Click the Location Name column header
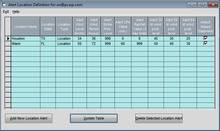This screenshot has height=131, width=220. 26,27
